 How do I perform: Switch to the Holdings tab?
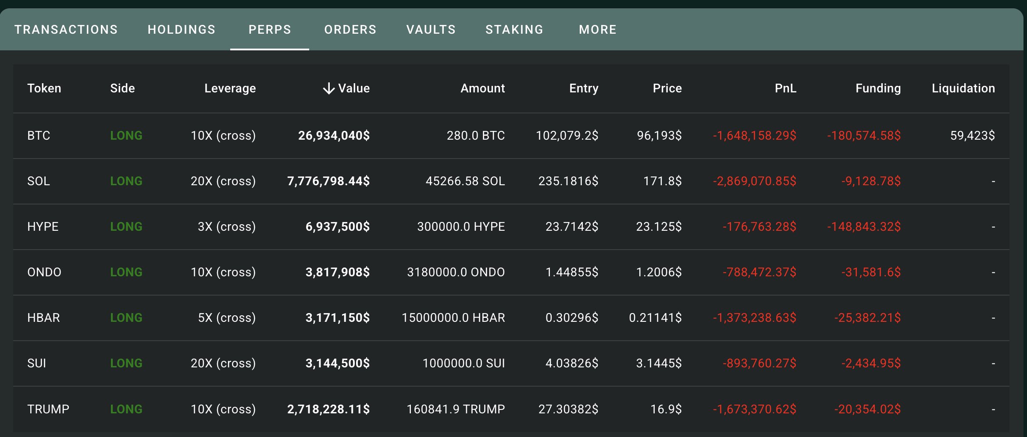pyautogui.click(x=182, y=29)
